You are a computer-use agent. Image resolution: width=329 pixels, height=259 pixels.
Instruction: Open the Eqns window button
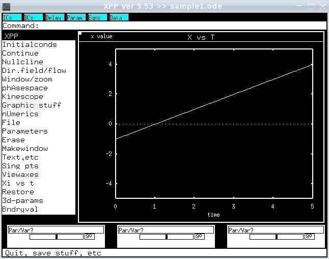(x=98, y=17)
